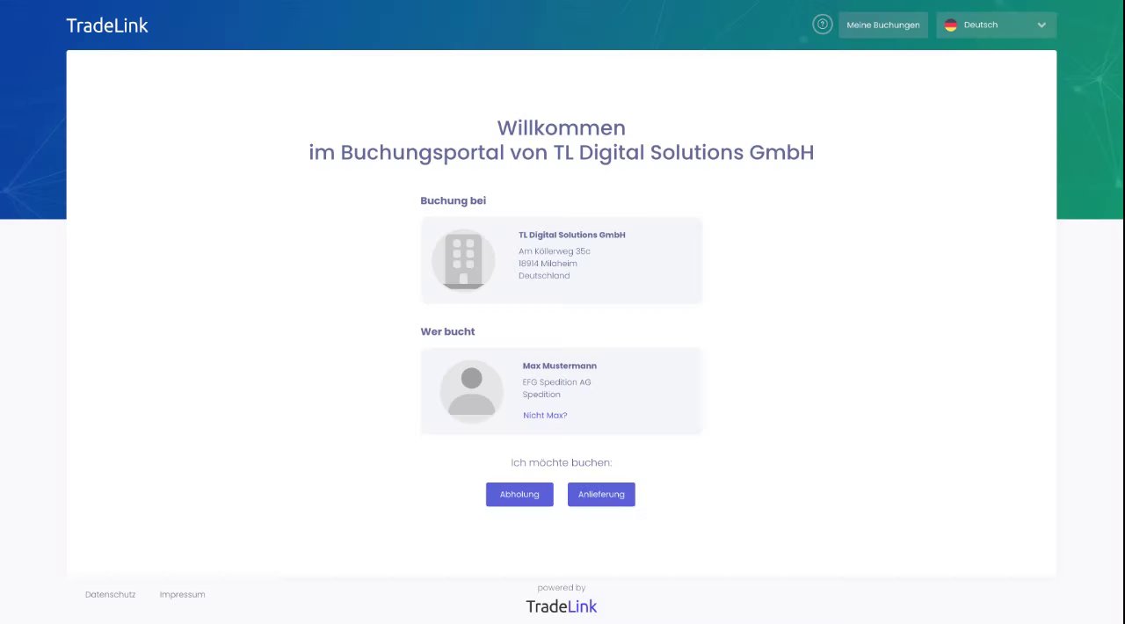Click the user avatar icon
Viewport: 1125px width, 624px height.
[x=471, y=391]
